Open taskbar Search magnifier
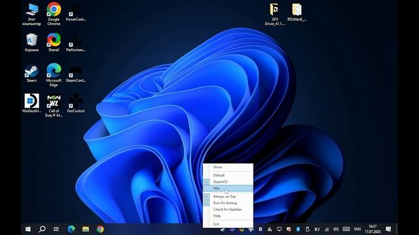The width and height of the screenshot is (419, 235). pyautogui.click(x=42, y=229)
